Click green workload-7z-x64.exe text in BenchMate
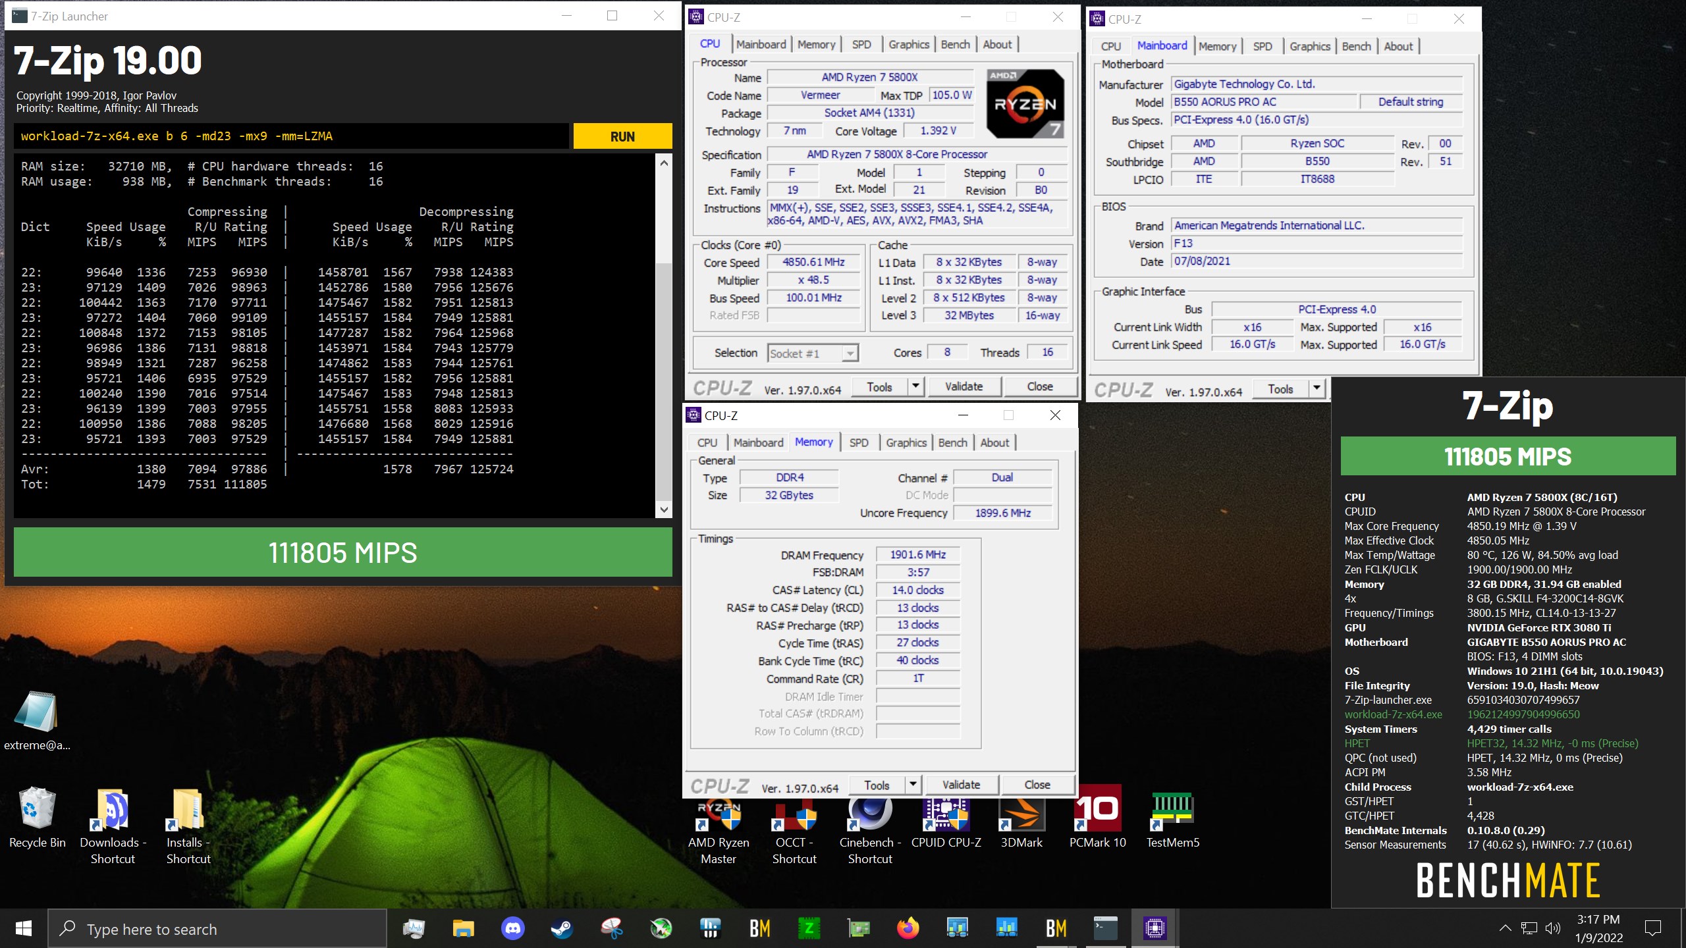Viewport: 1686px width, 948px height. tap(1393, 714)
